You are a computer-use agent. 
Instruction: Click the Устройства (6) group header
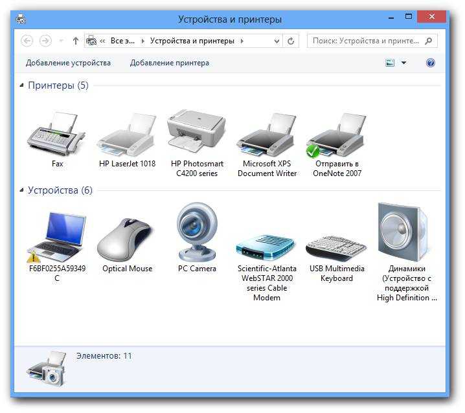point(60,190)
